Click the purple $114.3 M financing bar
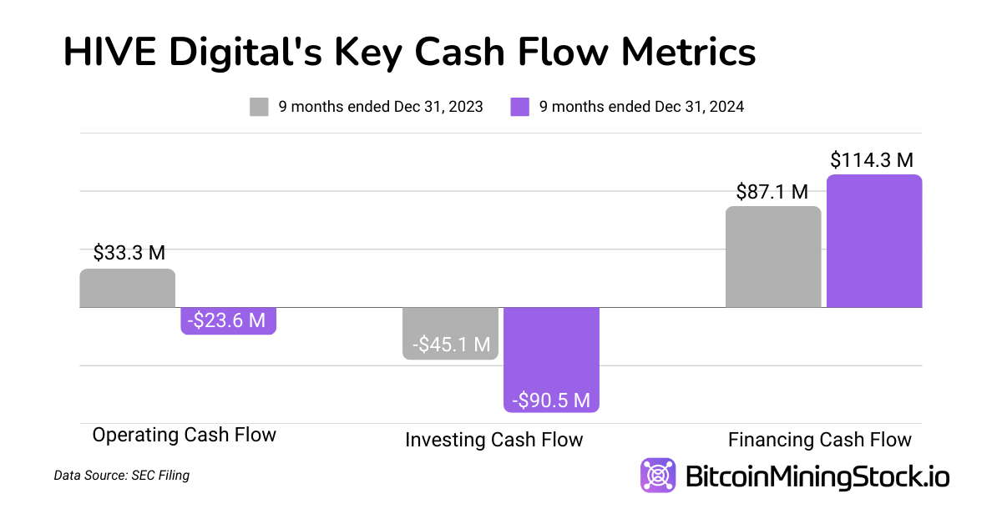Screen dimensions: 1002x524 (x=874, y=241)
